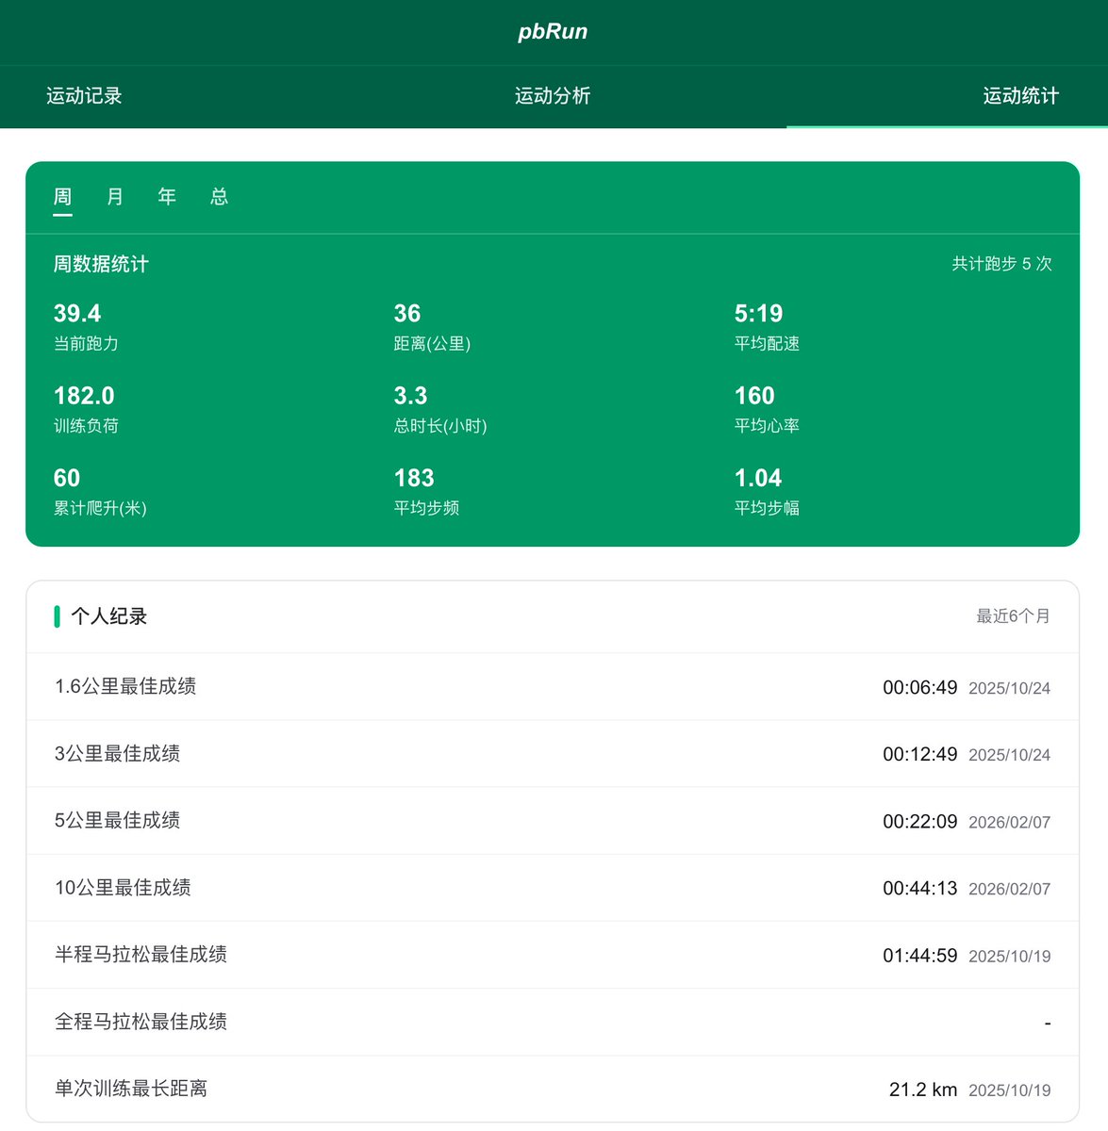Open the 1.6公里最佳成绩 record row

[553, 687]
